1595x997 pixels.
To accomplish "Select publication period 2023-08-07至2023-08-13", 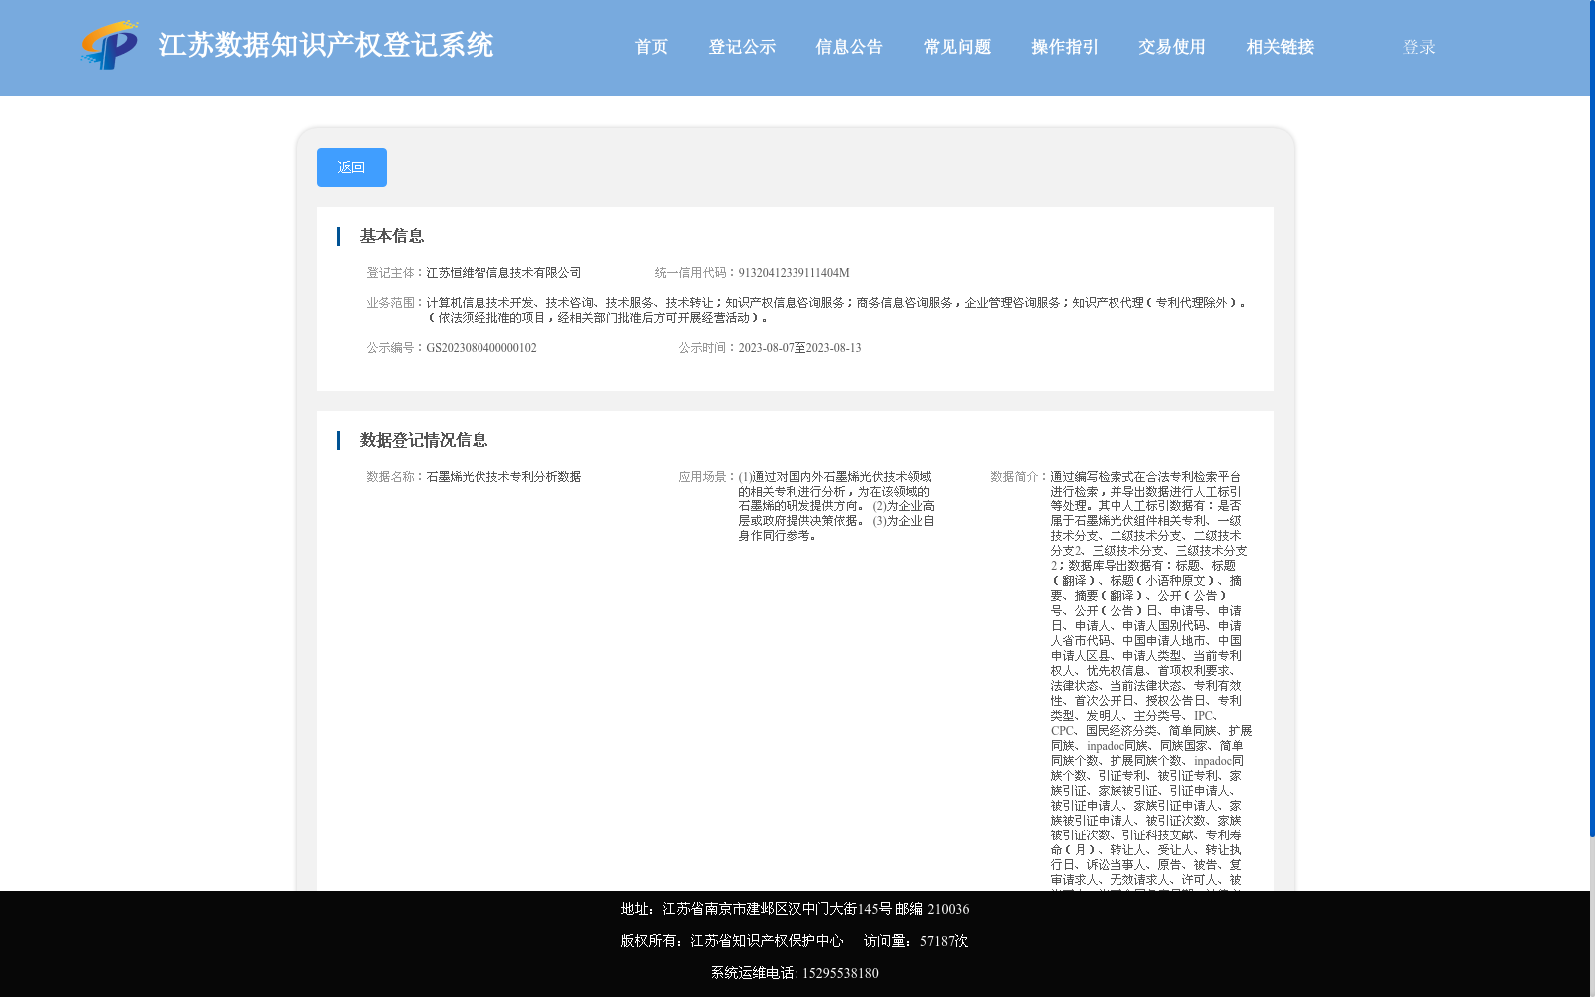I will pos(799,348).
